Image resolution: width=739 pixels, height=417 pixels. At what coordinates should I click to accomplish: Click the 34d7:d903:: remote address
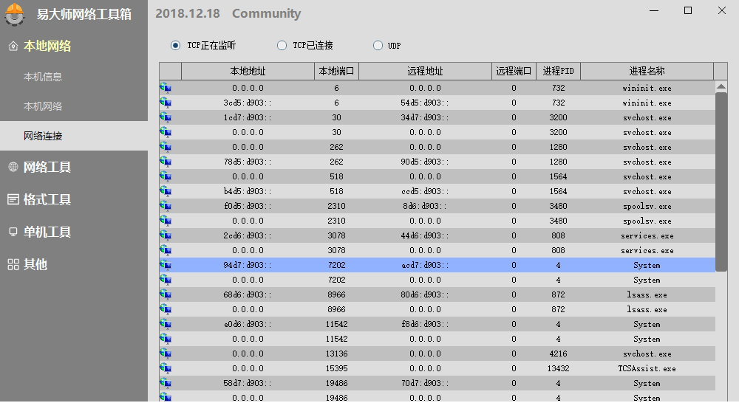click(425, 117)
